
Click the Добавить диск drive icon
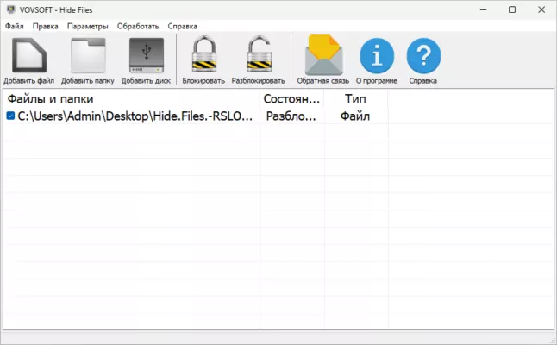pyautogui.click(x=147, y=55)
